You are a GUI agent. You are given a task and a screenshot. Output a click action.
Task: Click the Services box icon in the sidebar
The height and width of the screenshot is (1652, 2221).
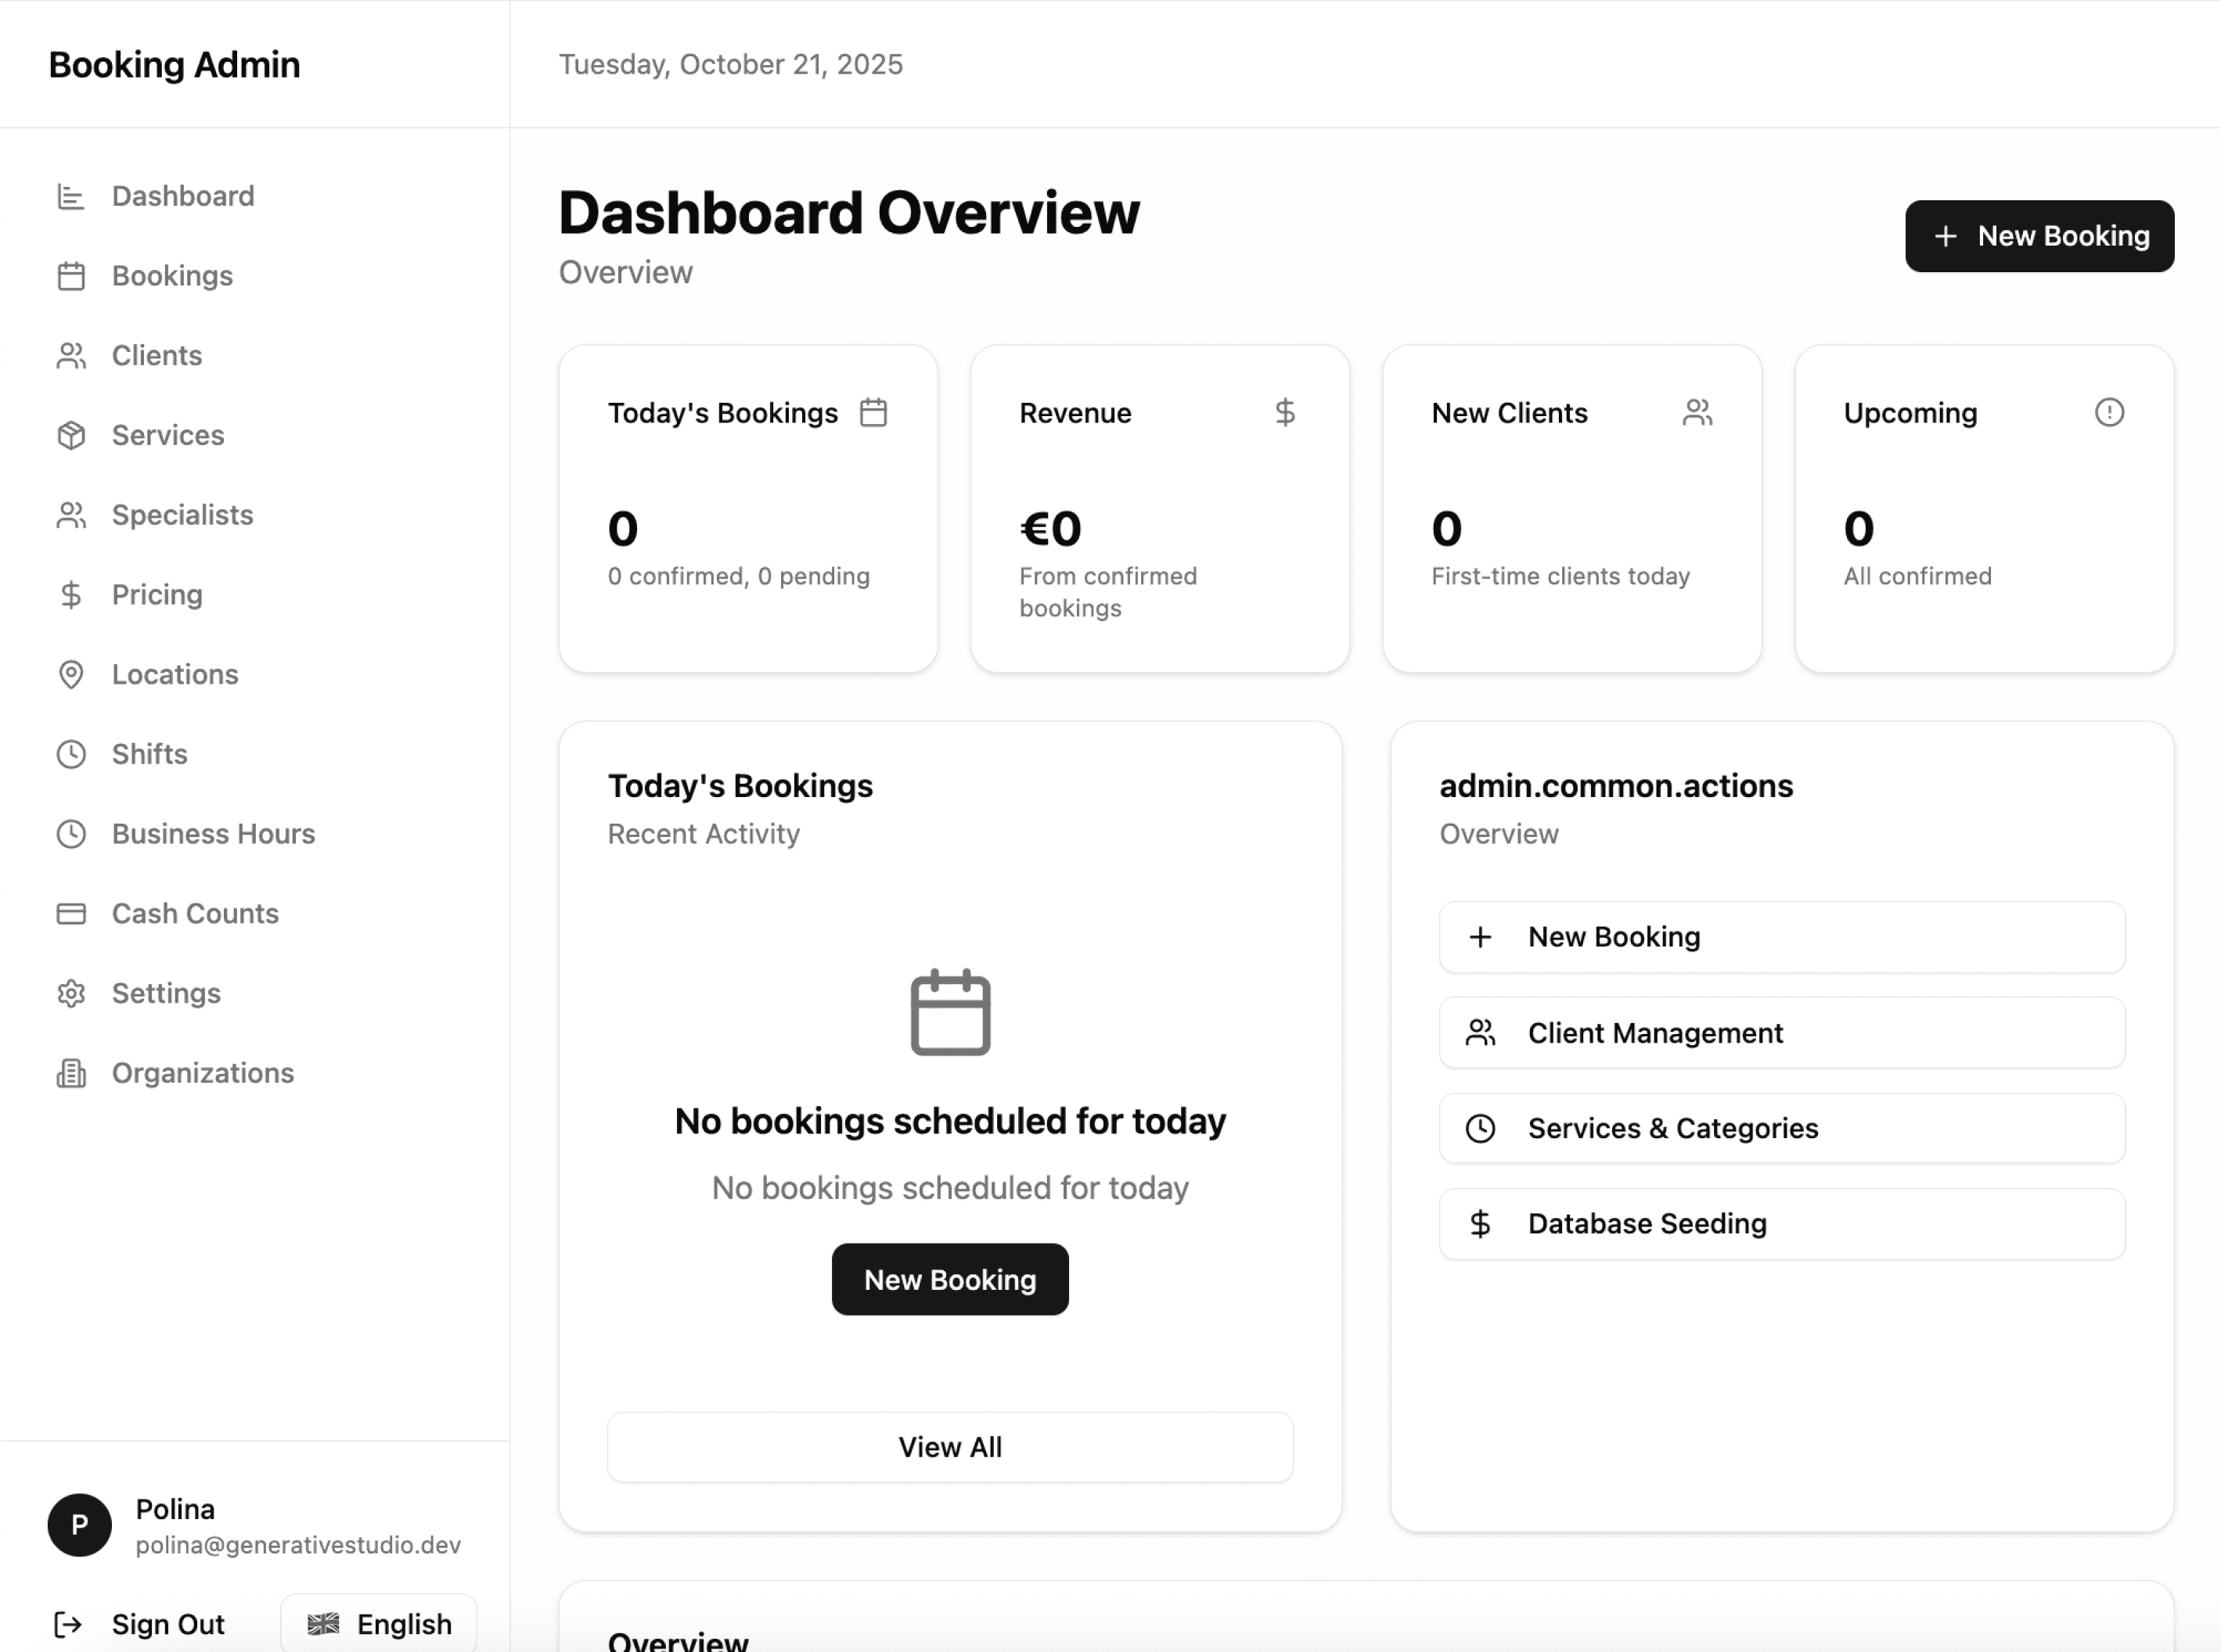[71, 435]
